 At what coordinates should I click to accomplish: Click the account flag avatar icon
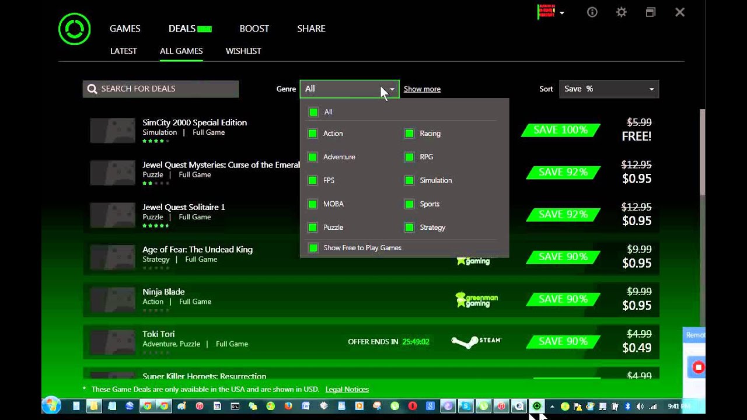point(546,12)
